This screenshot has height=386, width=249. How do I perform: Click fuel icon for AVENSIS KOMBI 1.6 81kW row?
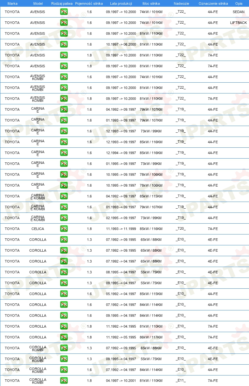click(x=64, y=88)
